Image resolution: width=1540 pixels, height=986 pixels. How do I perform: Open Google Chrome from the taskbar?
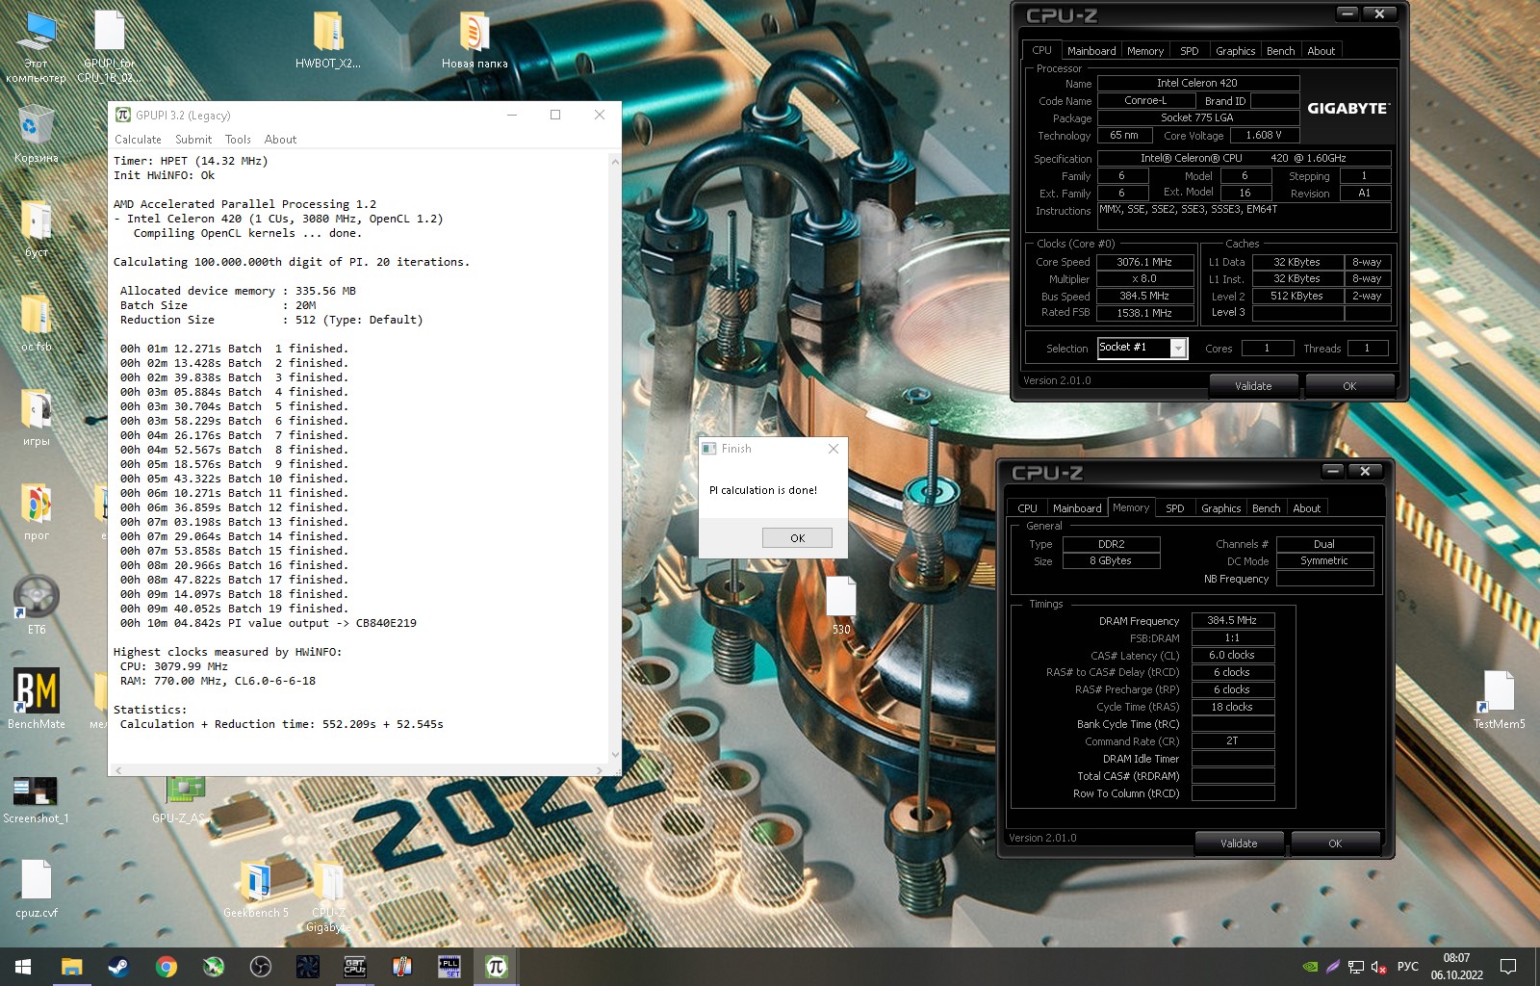(167, 967)
